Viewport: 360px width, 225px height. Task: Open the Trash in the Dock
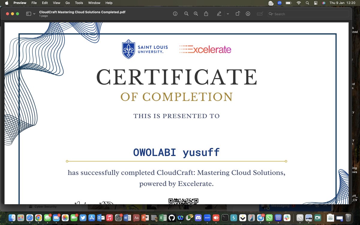(348, 218)
